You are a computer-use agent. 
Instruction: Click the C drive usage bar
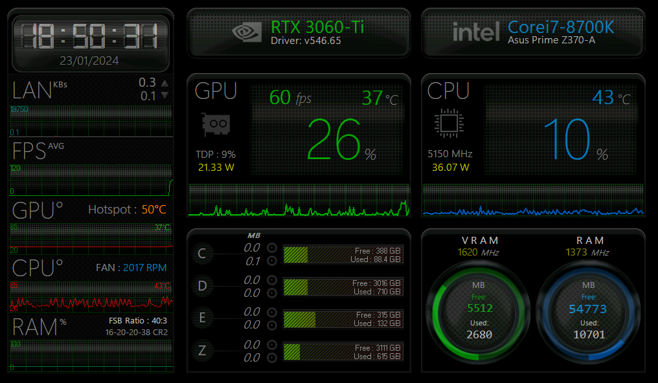(343, 255)
